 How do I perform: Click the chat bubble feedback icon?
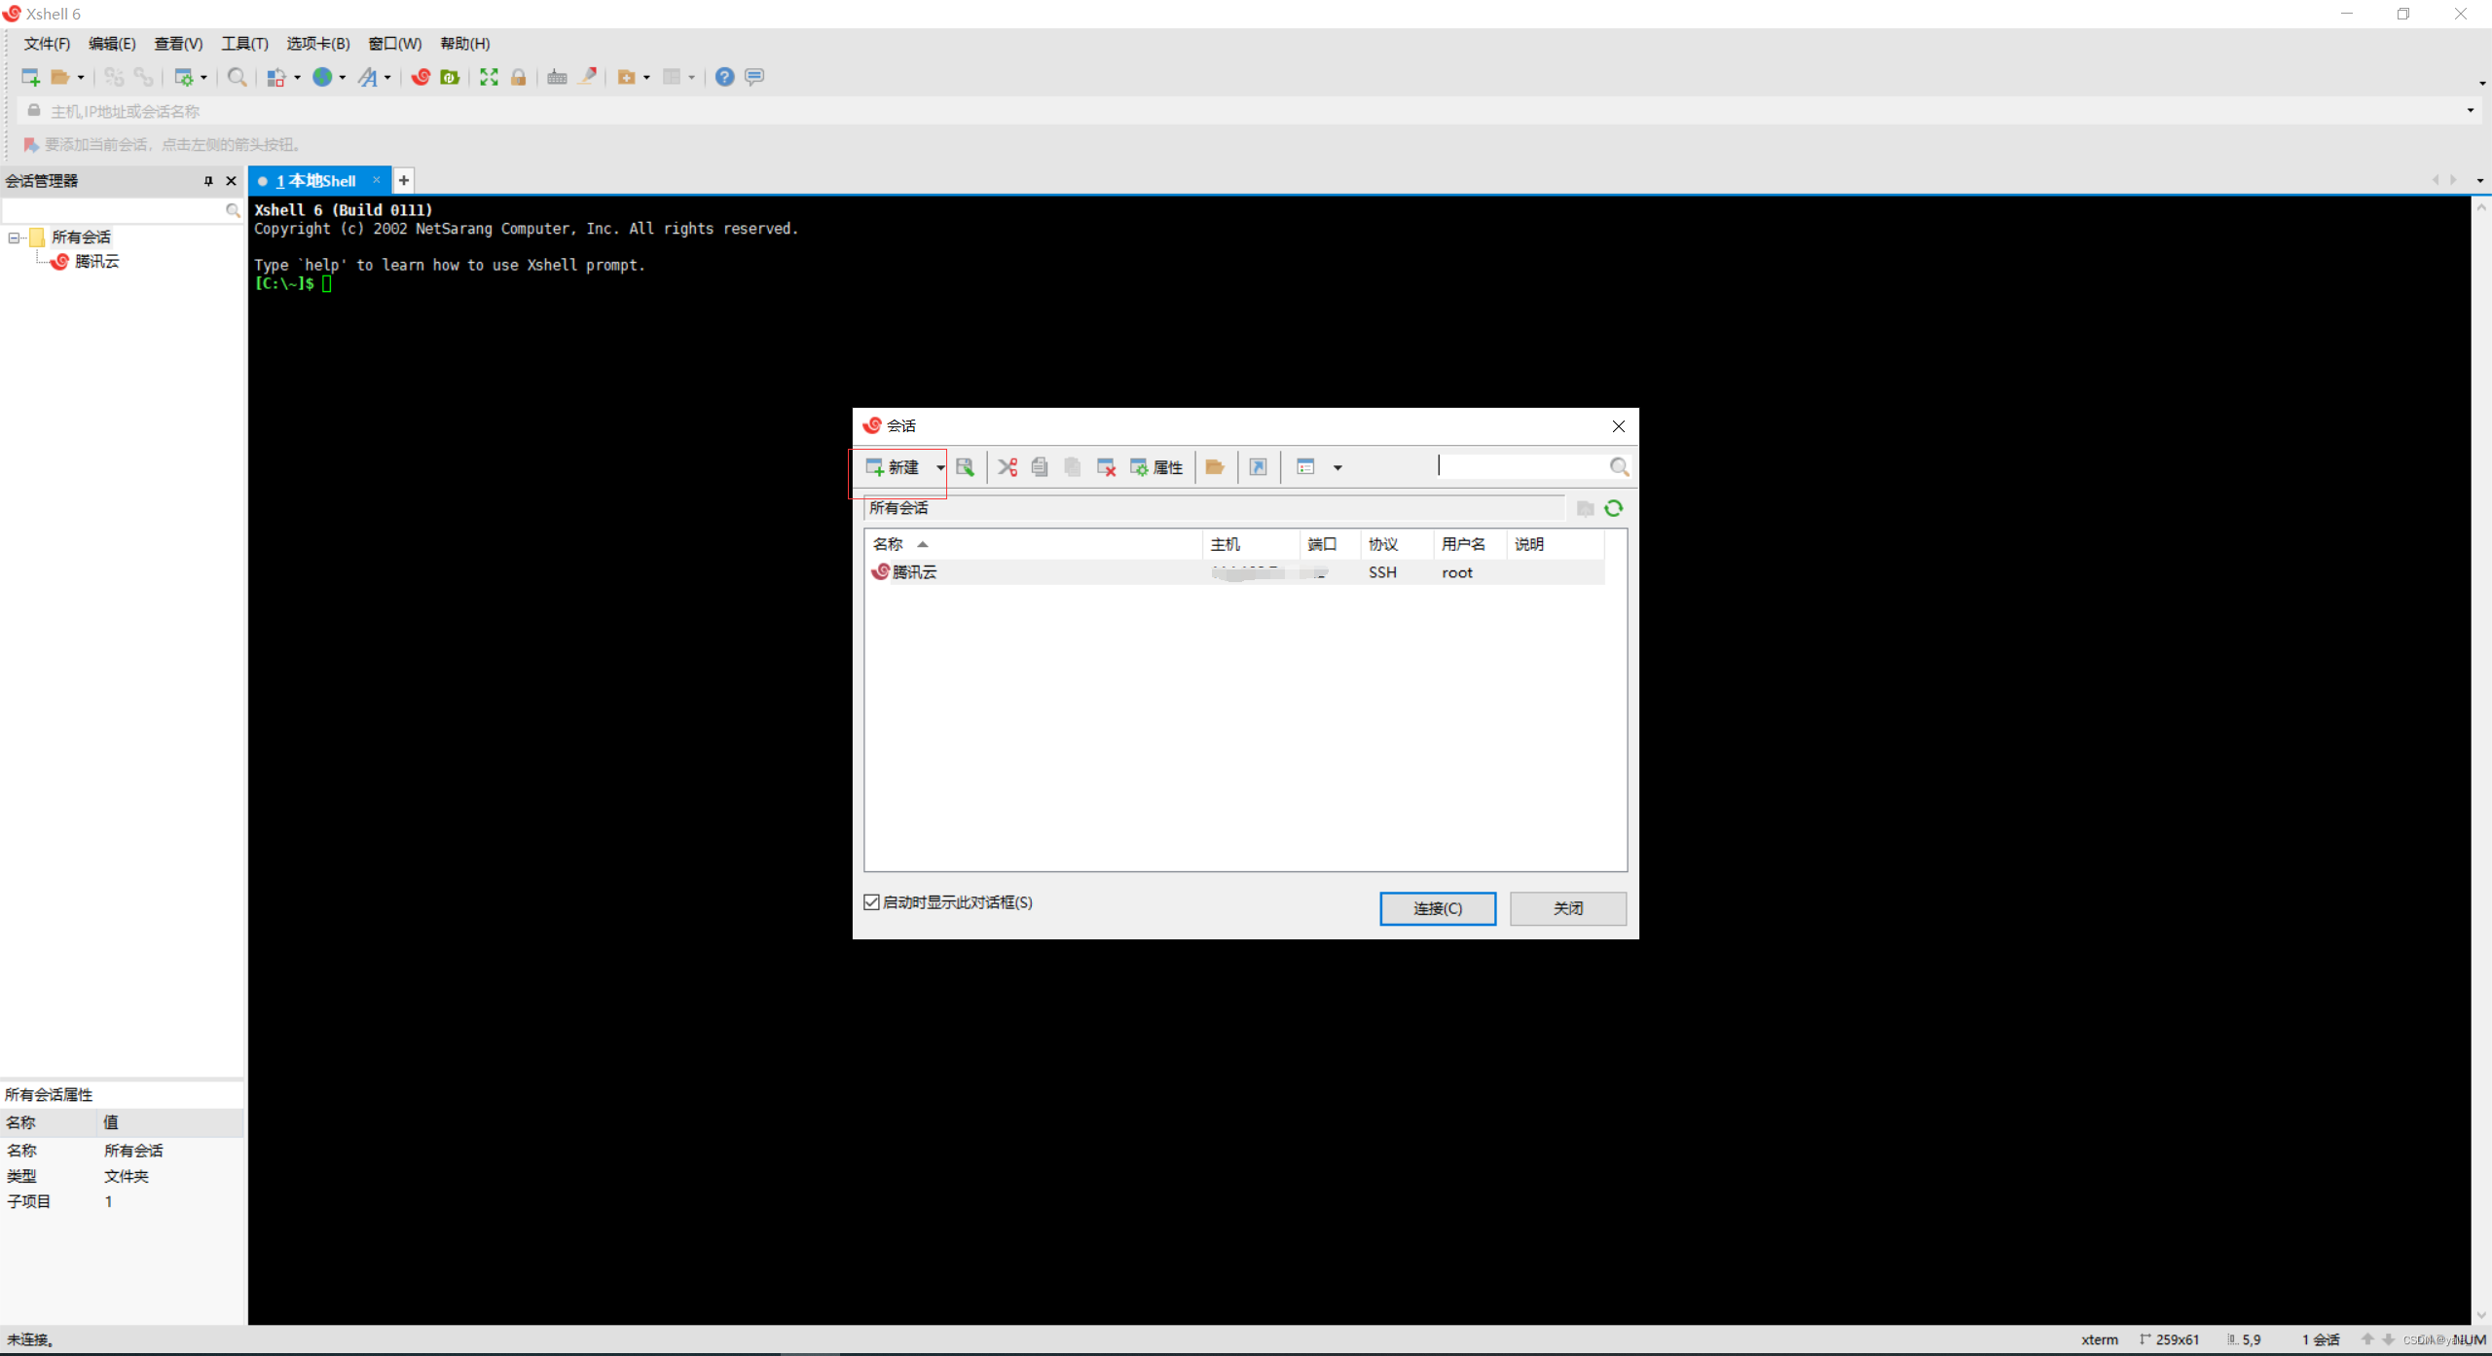click(x=754, y=77)
